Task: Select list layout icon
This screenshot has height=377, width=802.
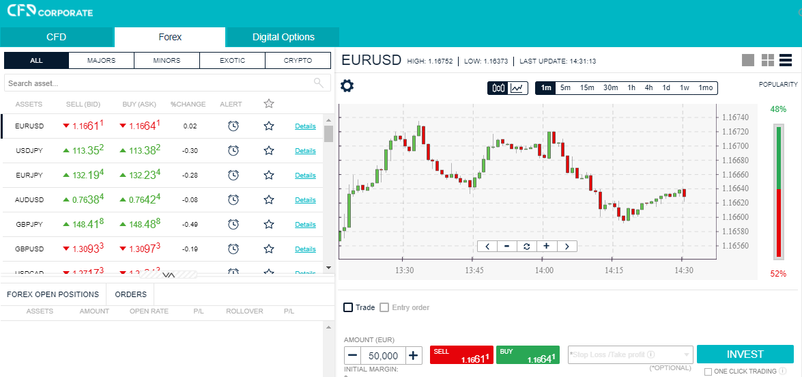Action: click(x=786, y=60)
